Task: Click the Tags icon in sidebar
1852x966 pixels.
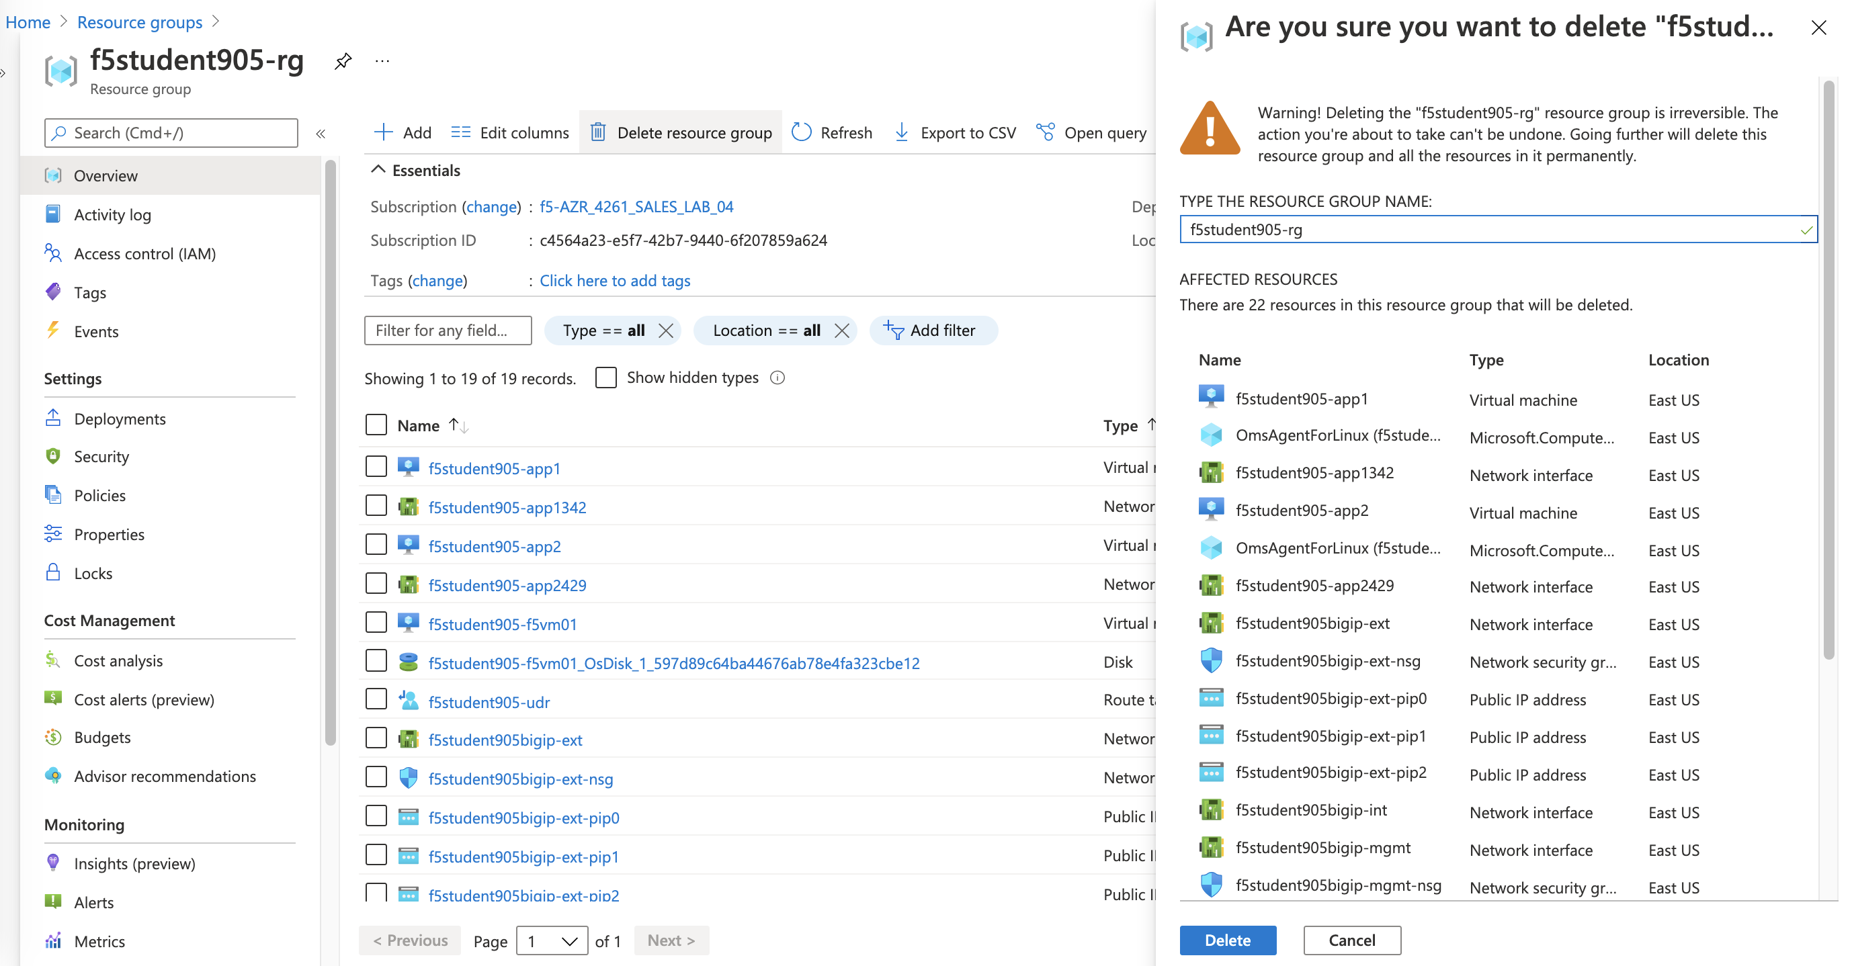Action: (53, 292)
